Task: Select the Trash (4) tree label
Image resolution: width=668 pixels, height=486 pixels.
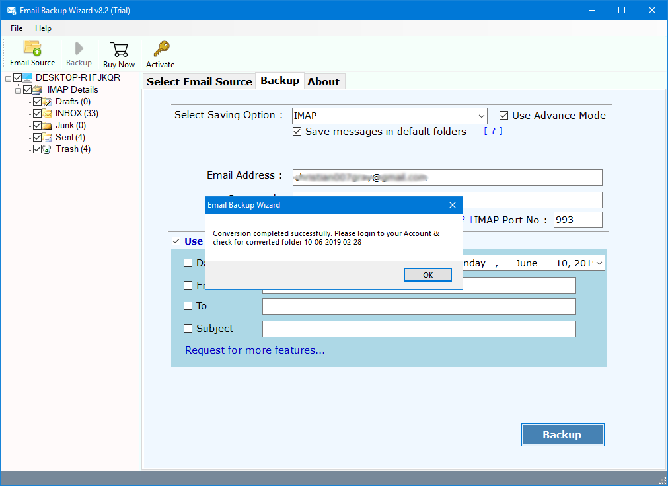Action: 73,149
